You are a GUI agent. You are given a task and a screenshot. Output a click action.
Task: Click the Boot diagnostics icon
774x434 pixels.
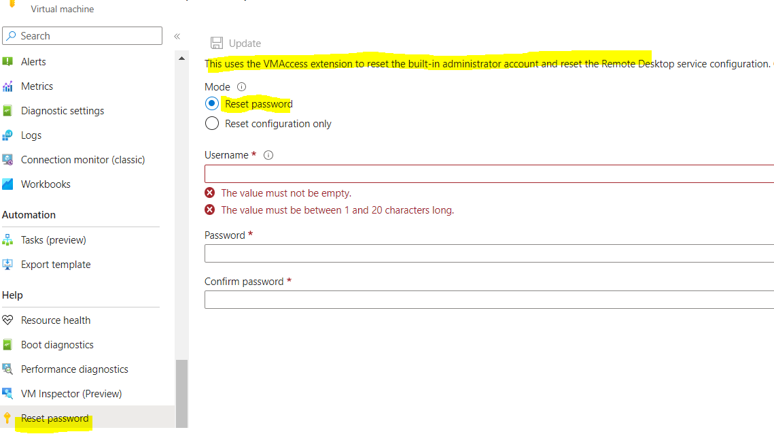tap(9, 344)
